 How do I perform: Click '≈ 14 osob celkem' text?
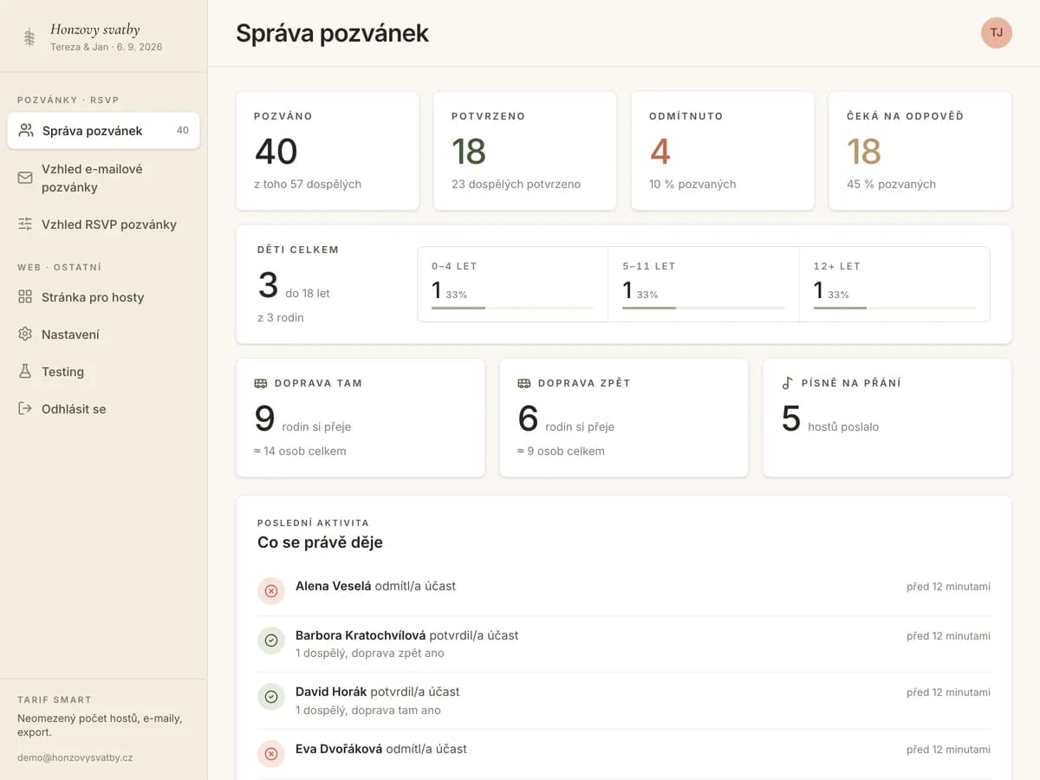300,451
